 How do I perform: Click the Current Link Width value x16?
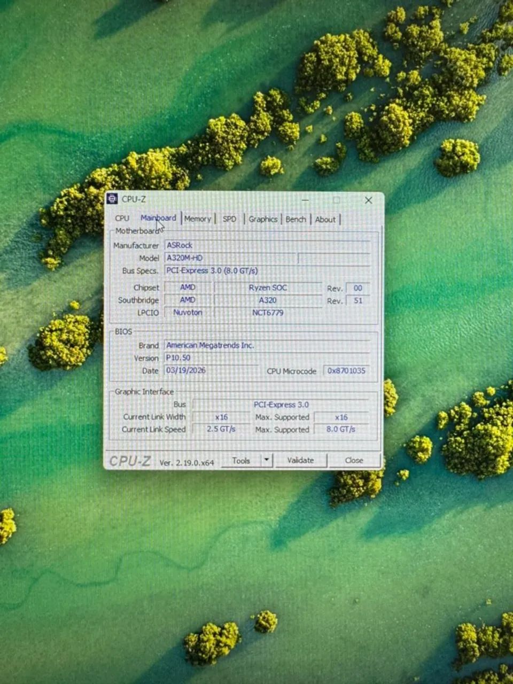pos(221,417)
